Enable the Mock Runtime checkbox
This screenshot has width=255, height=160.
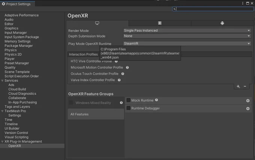[129, 100]
